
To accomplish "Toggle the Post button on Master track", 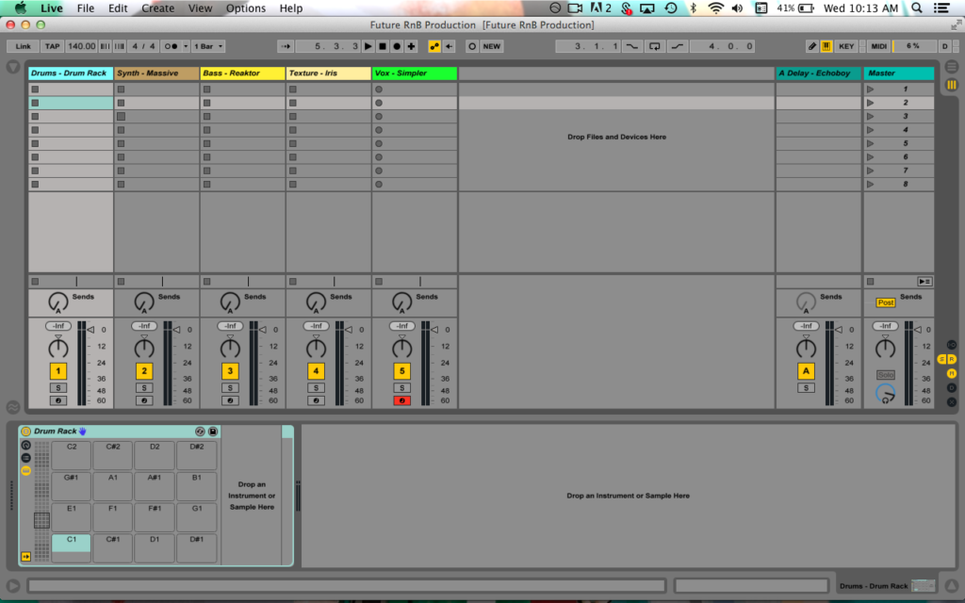I will tap(886, 302).
